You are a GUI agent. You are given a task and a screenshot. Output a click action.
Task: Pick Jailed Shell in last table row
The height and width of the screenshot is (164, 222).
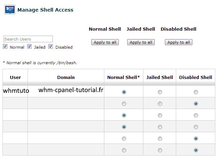click(x=160, y=150)
